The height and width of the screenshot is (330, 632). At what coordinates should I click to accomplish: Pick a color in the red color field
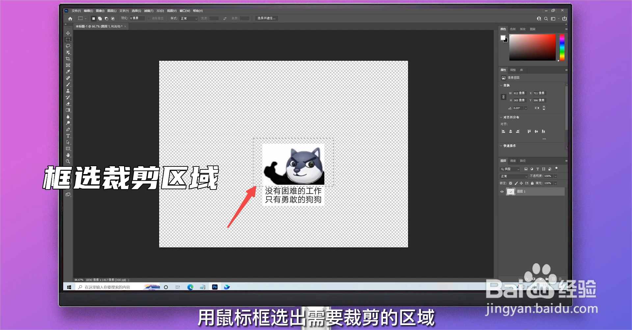[x=532, y=47]
